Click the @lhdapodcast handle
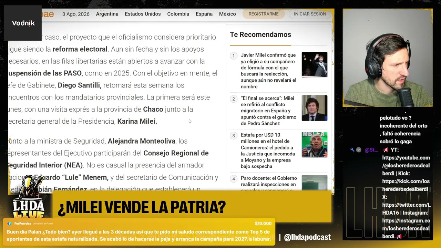441x248 pixels. pyautogui.click(x=307, y=237)
